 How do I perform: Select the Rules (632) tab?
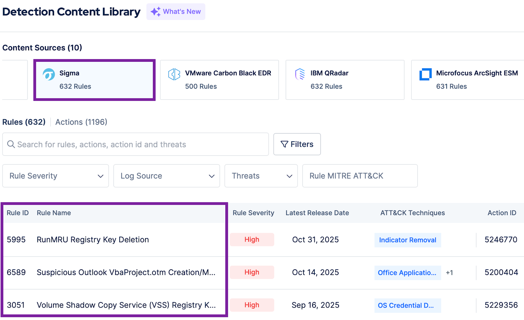coord(24,122)
